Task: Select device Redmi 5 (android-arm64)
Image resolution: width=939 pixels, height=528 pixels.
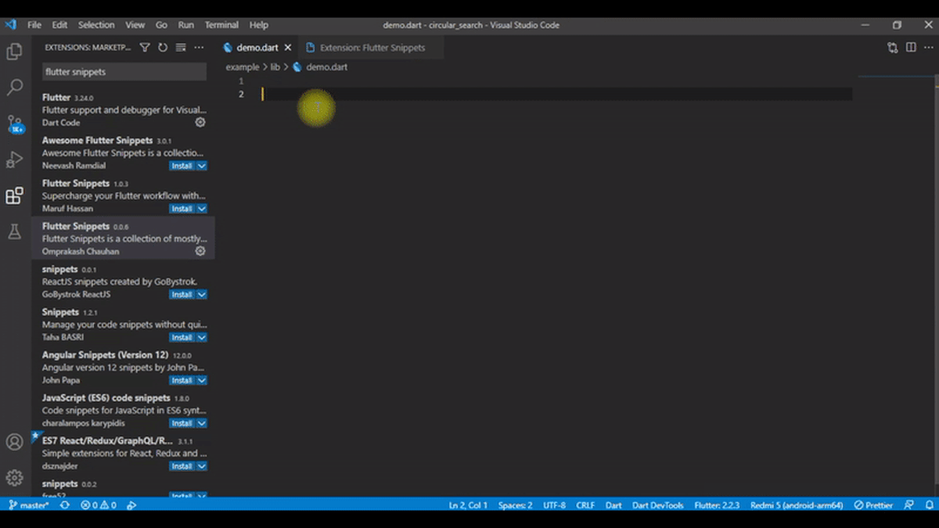Action: coord(797,505)
